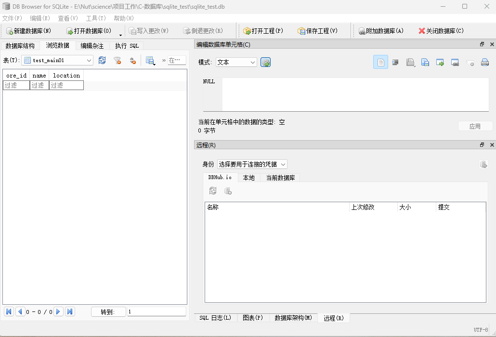The width and height of the screenshot is (496, 337).
Task: Click Open Database toolbar button
Action: 89,31
